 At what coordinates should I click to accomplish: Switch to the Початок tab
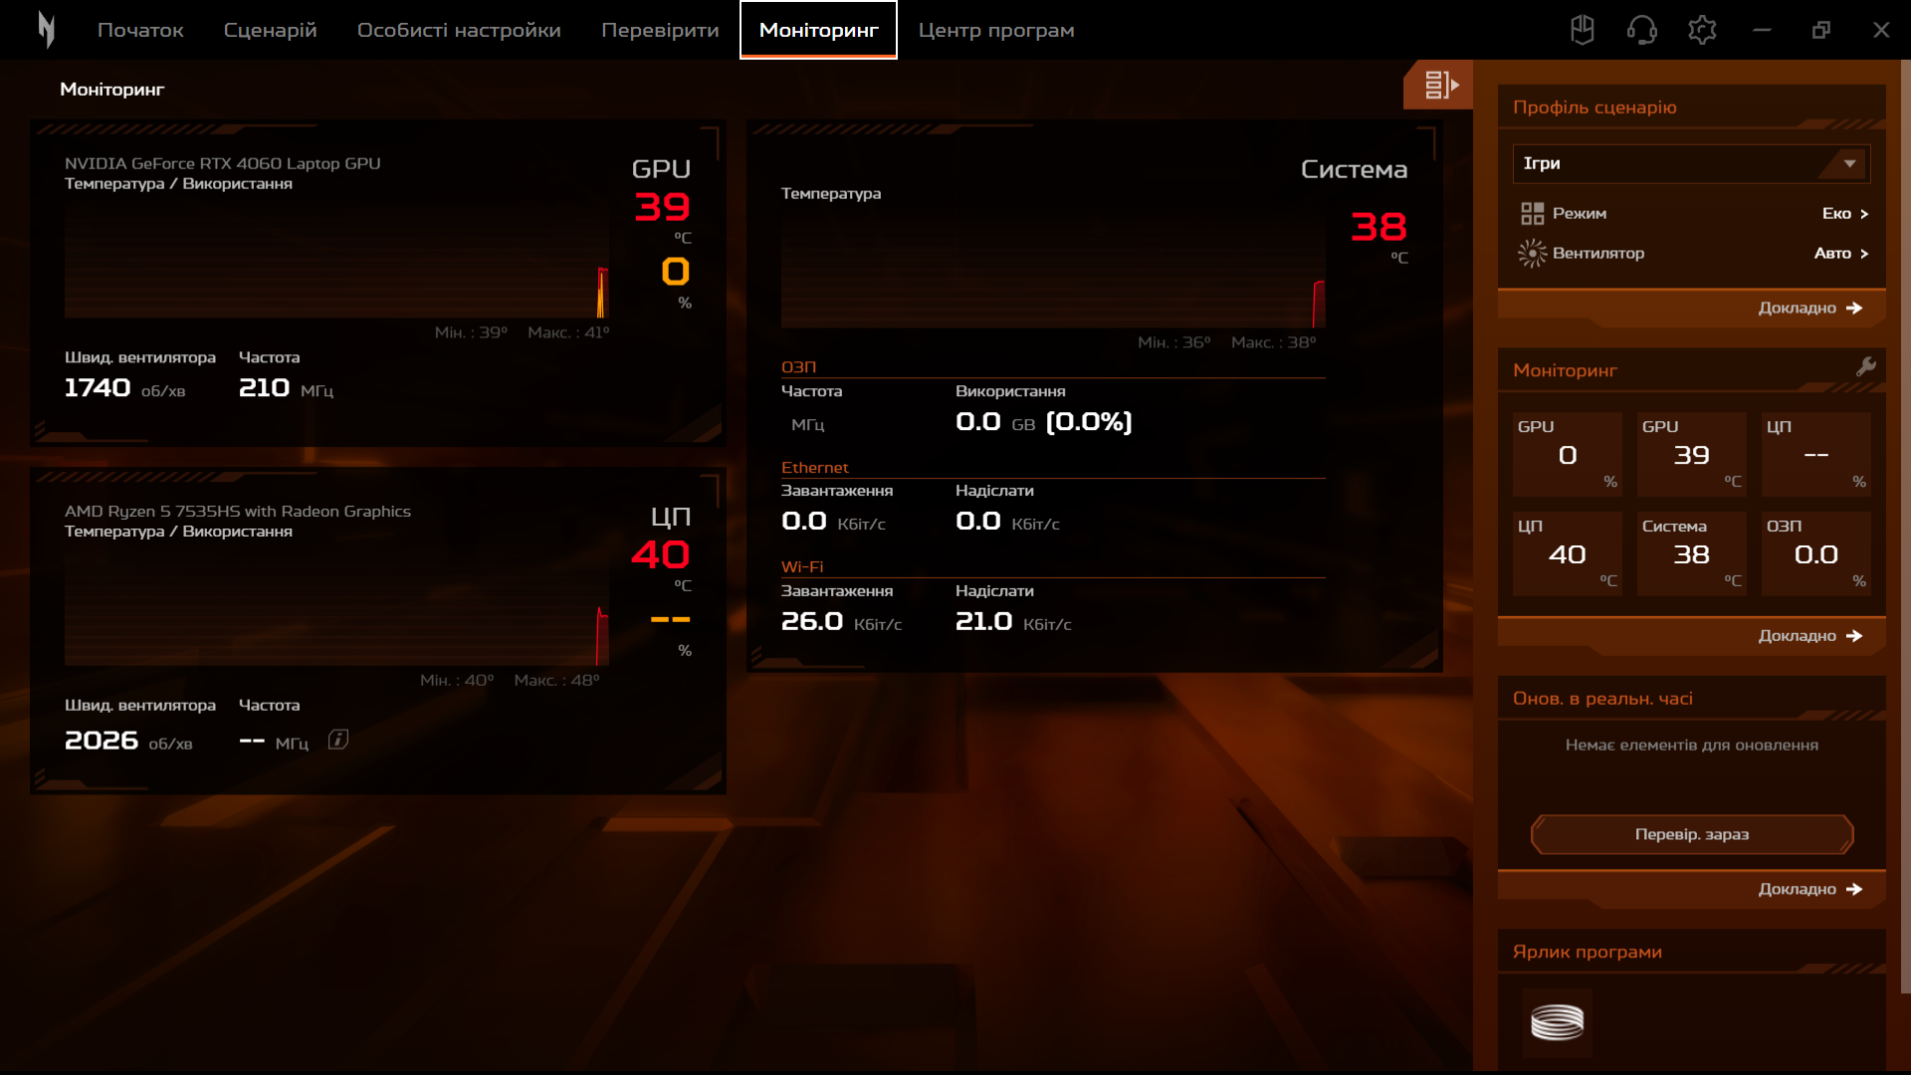tap(140, 29)
